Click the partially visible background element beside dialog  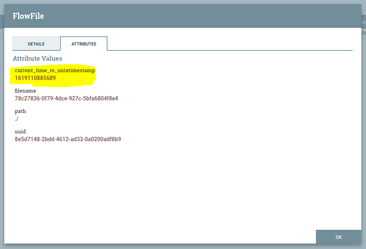click(363, 22)
